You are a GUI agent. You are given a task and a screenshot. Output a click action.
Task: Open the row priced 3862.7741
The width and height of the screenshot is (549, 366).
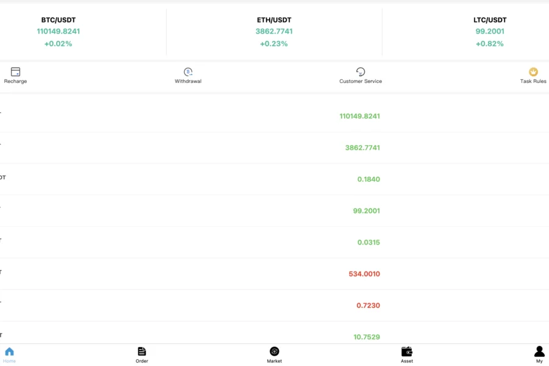click(274, 148)
